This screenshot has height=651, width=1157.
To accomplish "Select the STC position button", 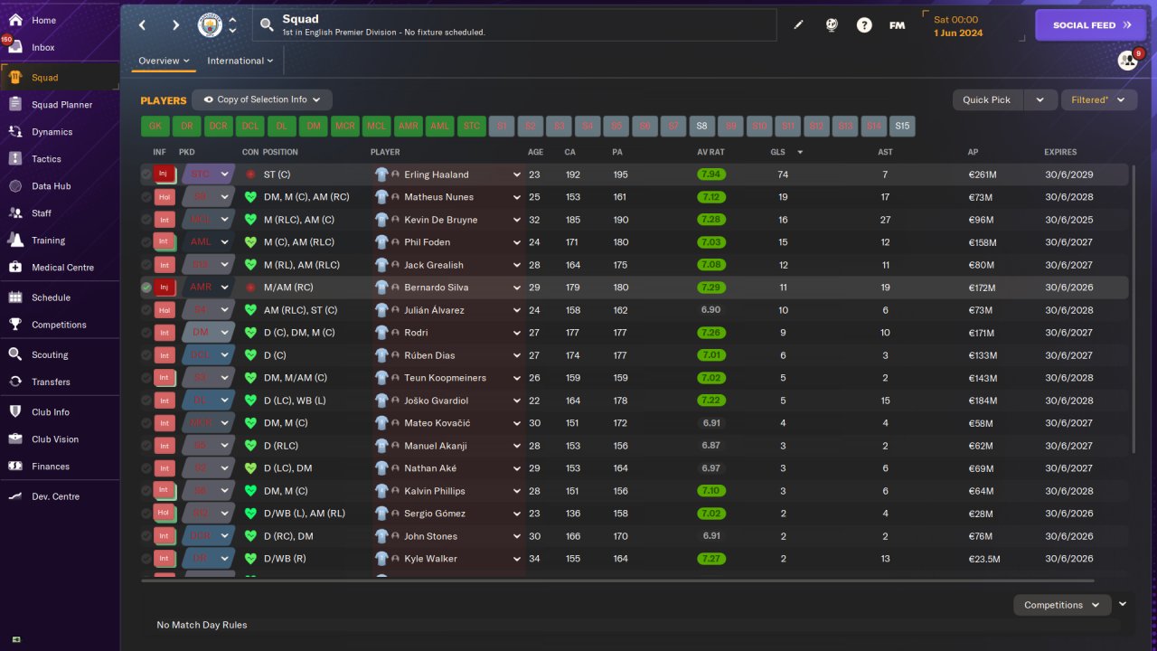I will click(472, 127).
